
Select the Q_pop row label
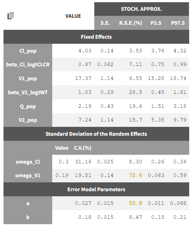28,106
